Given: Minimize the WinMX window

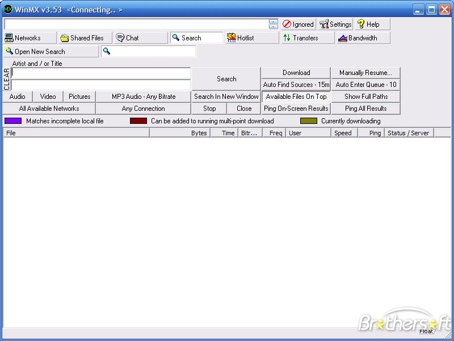Looking at the screenshot, I should pyautogui.click(x=418, y=10).
